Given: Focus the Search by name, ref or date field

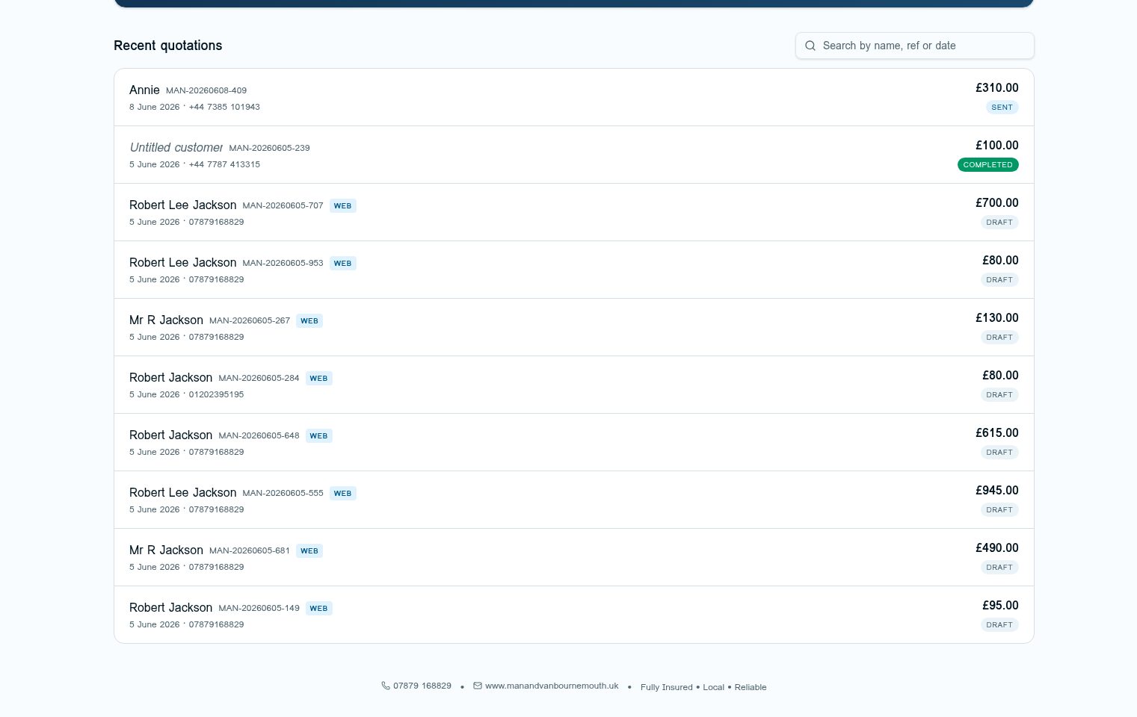Looking at the screenshot, I should point(915,46).
